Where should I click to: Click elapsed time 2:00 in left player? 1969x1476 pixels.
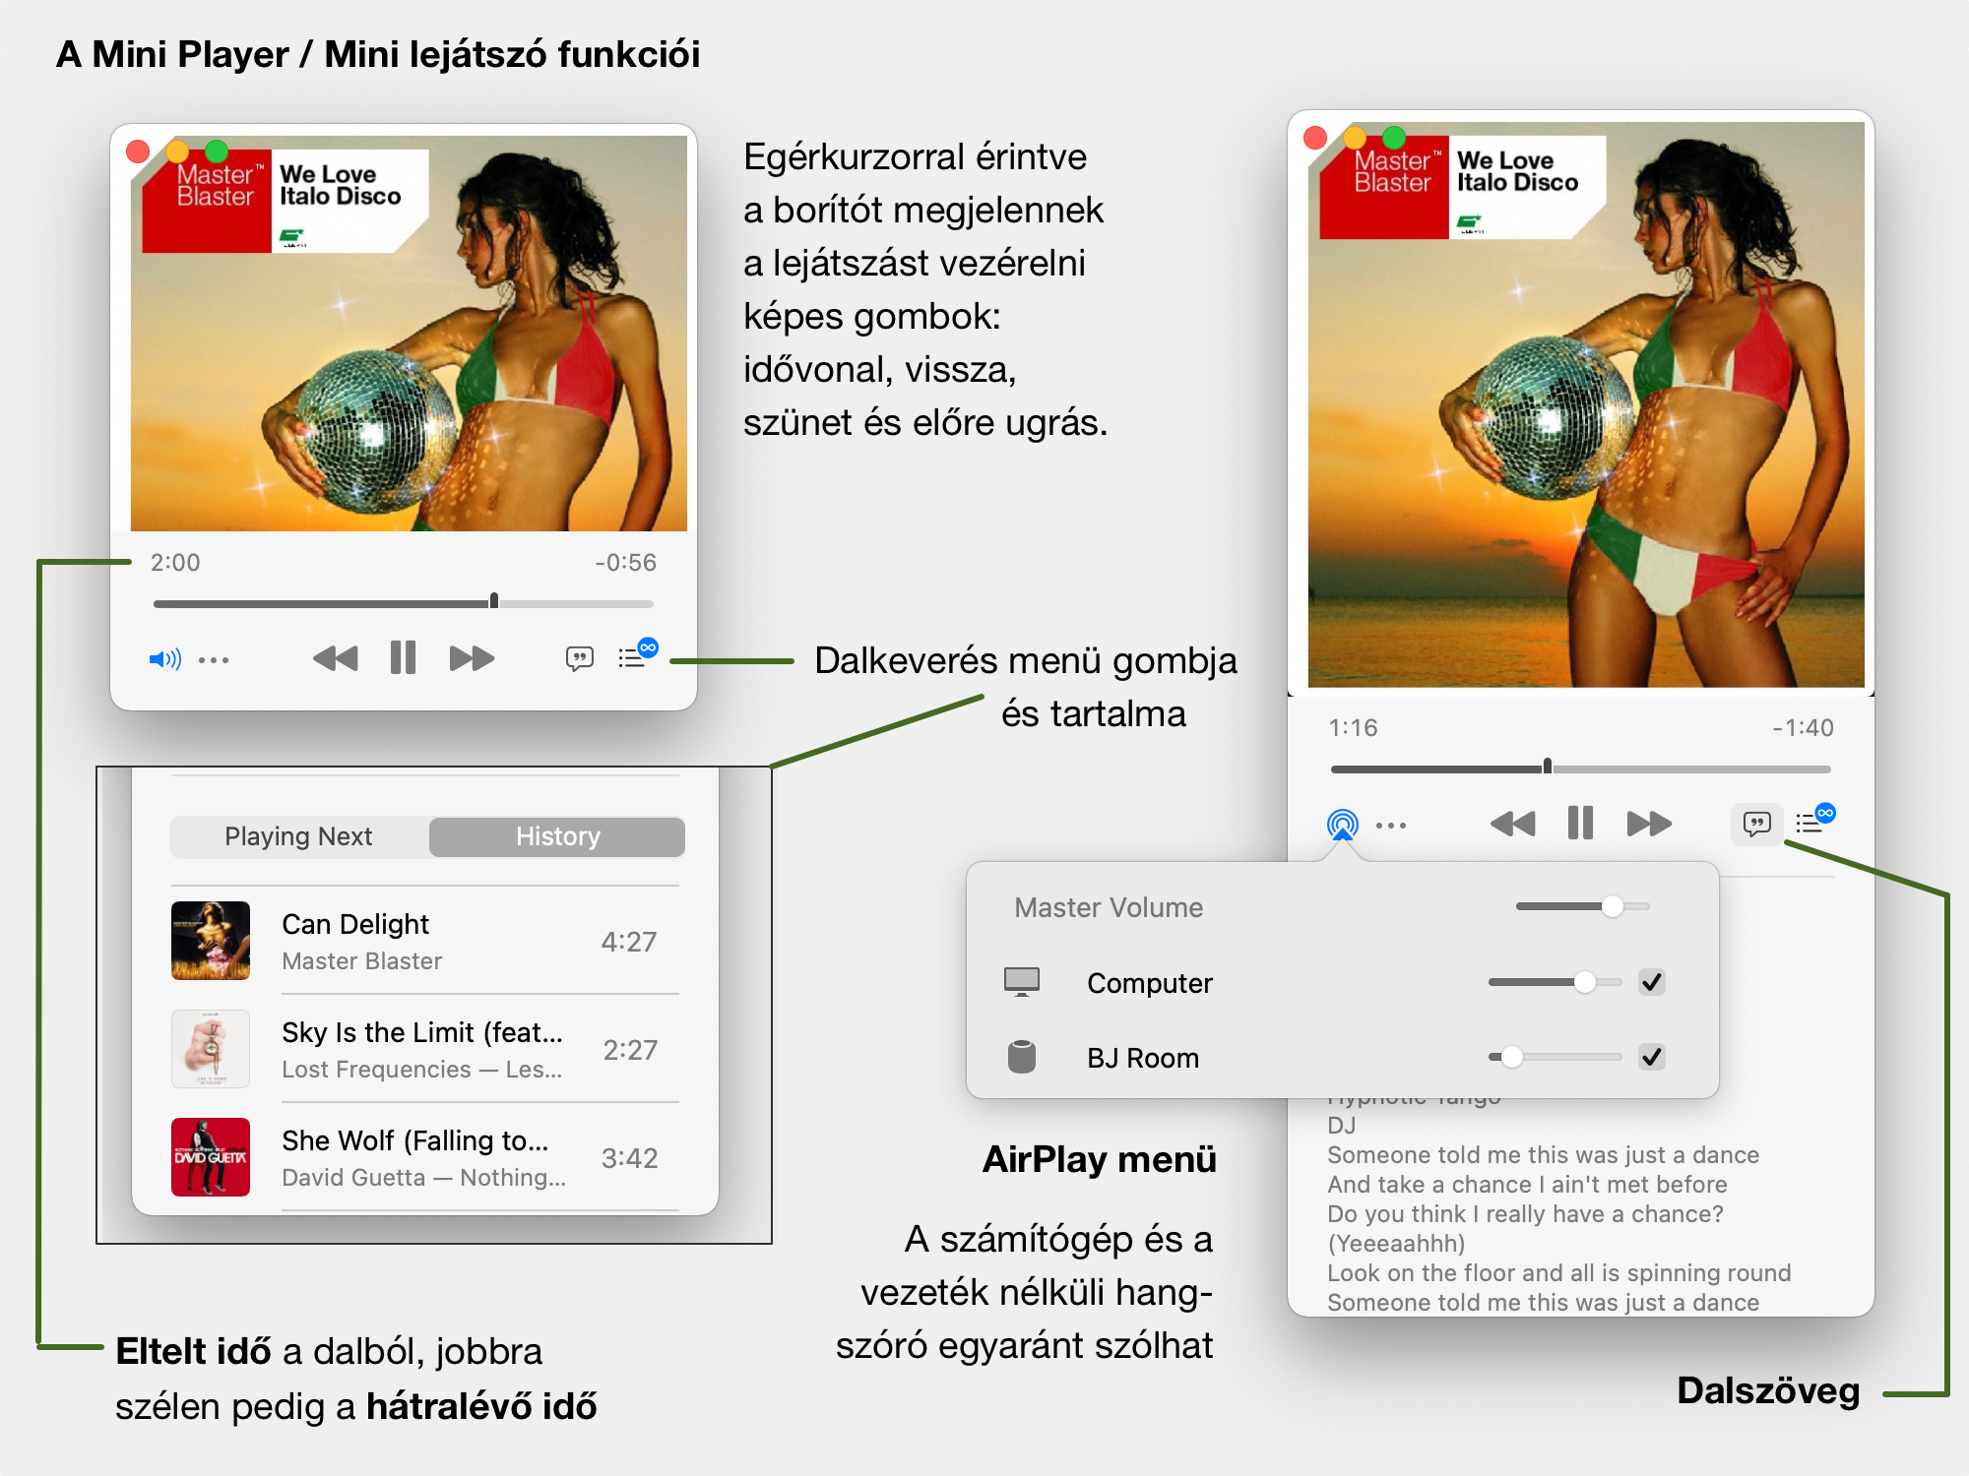click(x=175, y=563)
